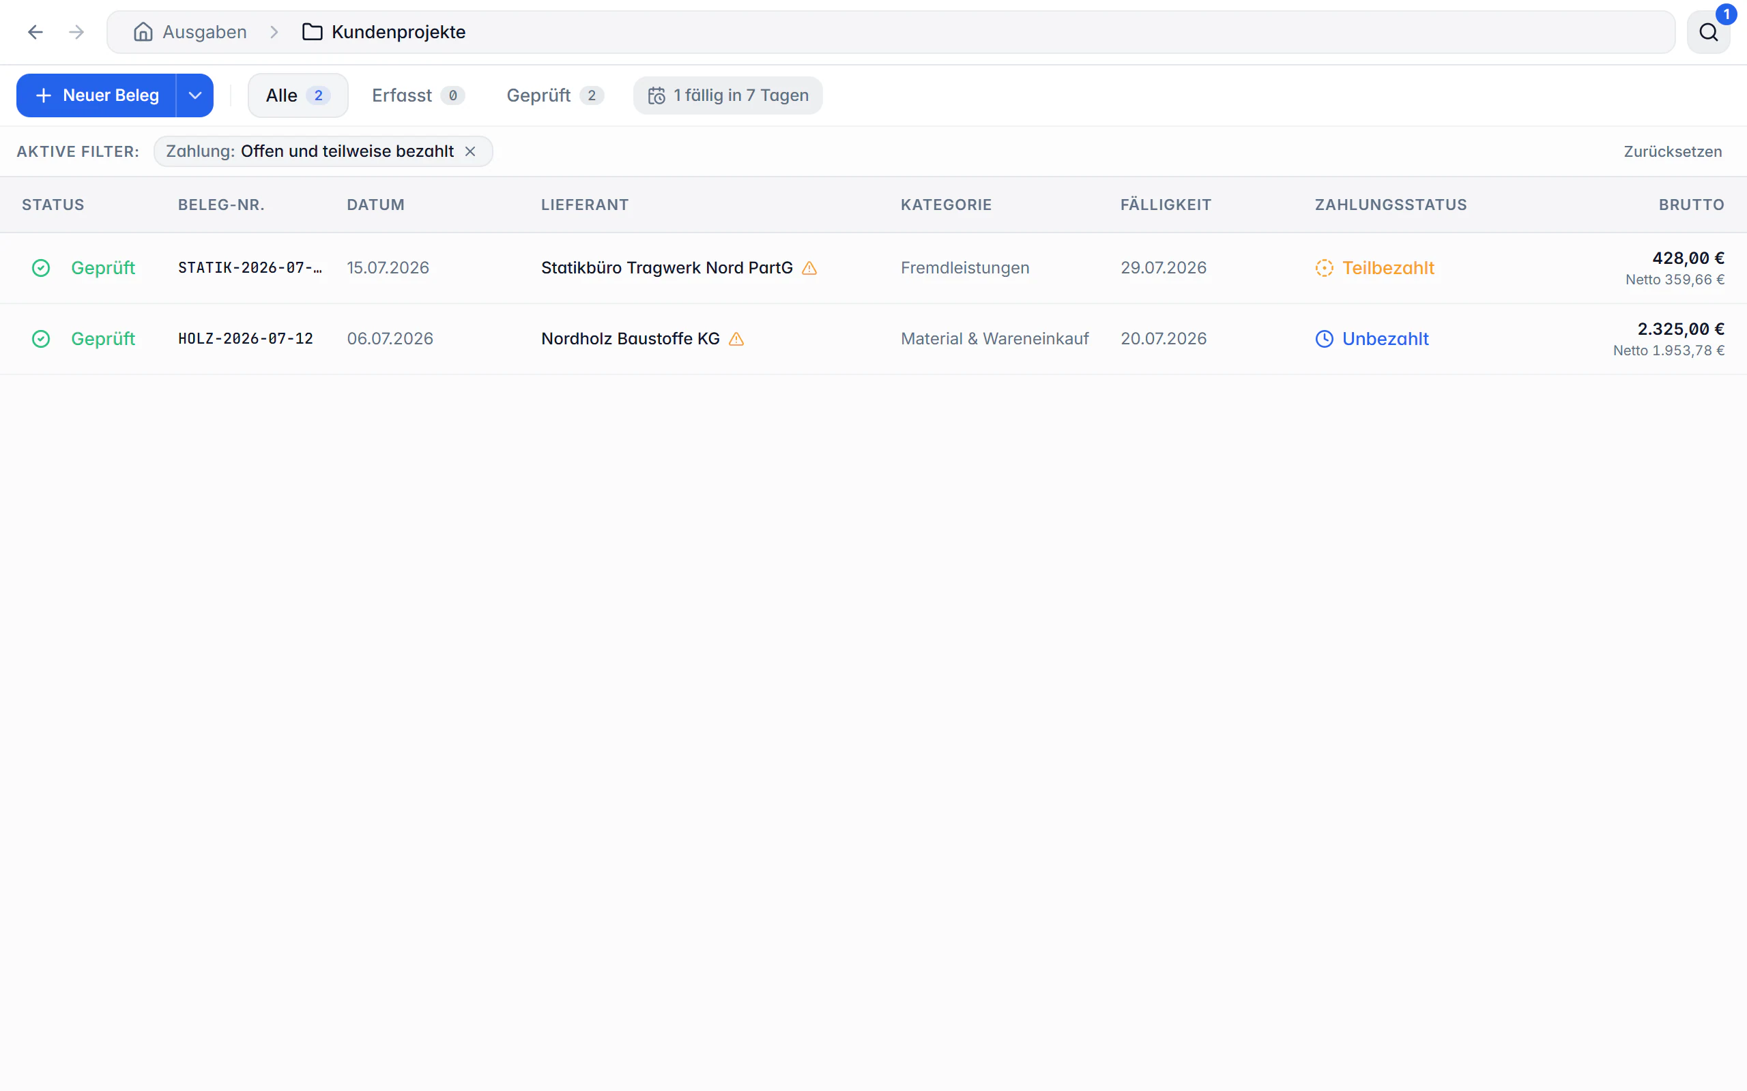Click the Geprüft status in STATIK row
Image resolution: width=1747 pixels, height=1091 pixels.
click(x=102, y=268)
